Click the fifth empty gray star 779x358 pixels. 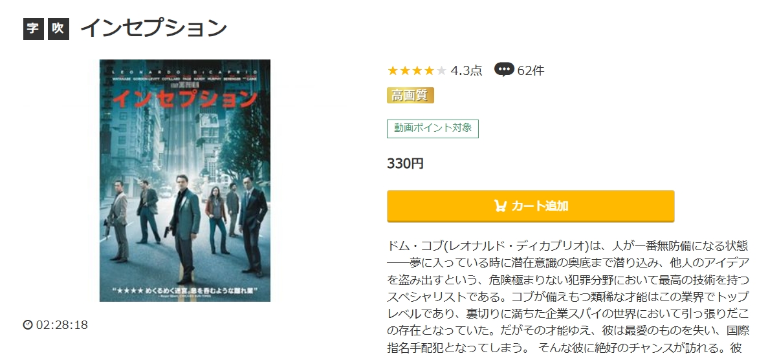pyautogui.click(x=442, y=70)
